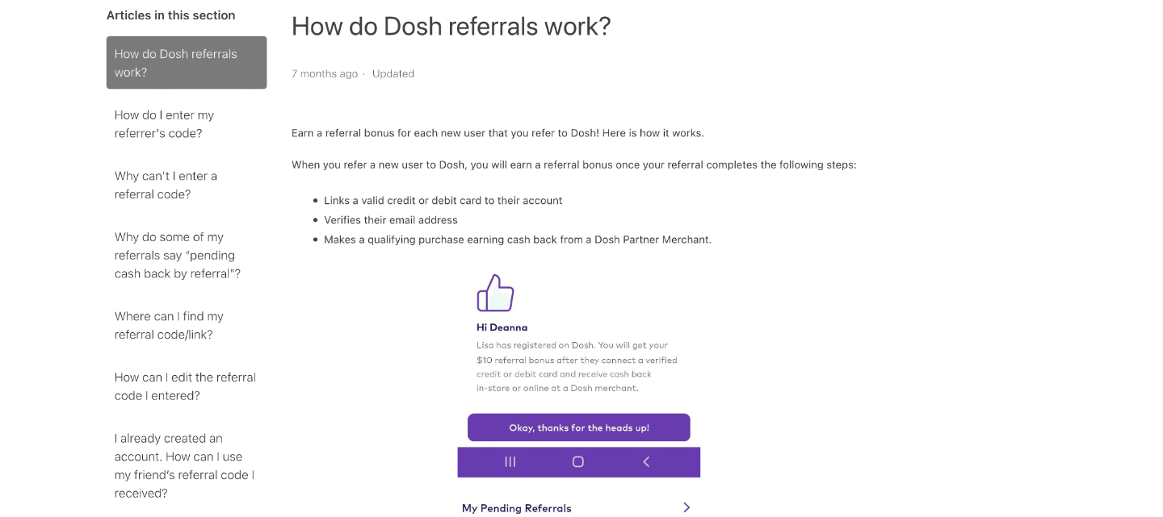
Task: Expand My Pending Referrals chevron arrow
Action: pos(686,507)
